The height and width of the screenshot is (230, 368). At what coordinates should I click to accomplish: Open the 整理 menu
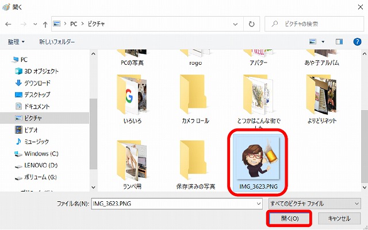click(x=16, y=42)
